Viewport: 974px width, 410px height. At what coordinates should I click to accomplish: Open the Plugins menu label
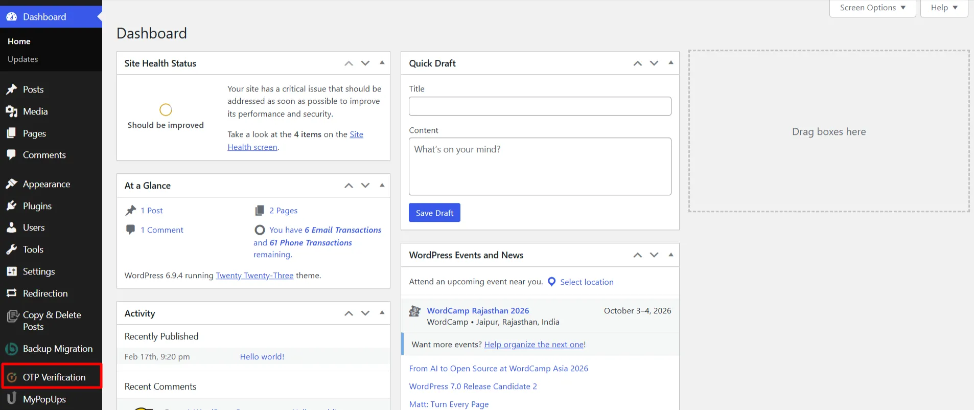tap(37, 206)
